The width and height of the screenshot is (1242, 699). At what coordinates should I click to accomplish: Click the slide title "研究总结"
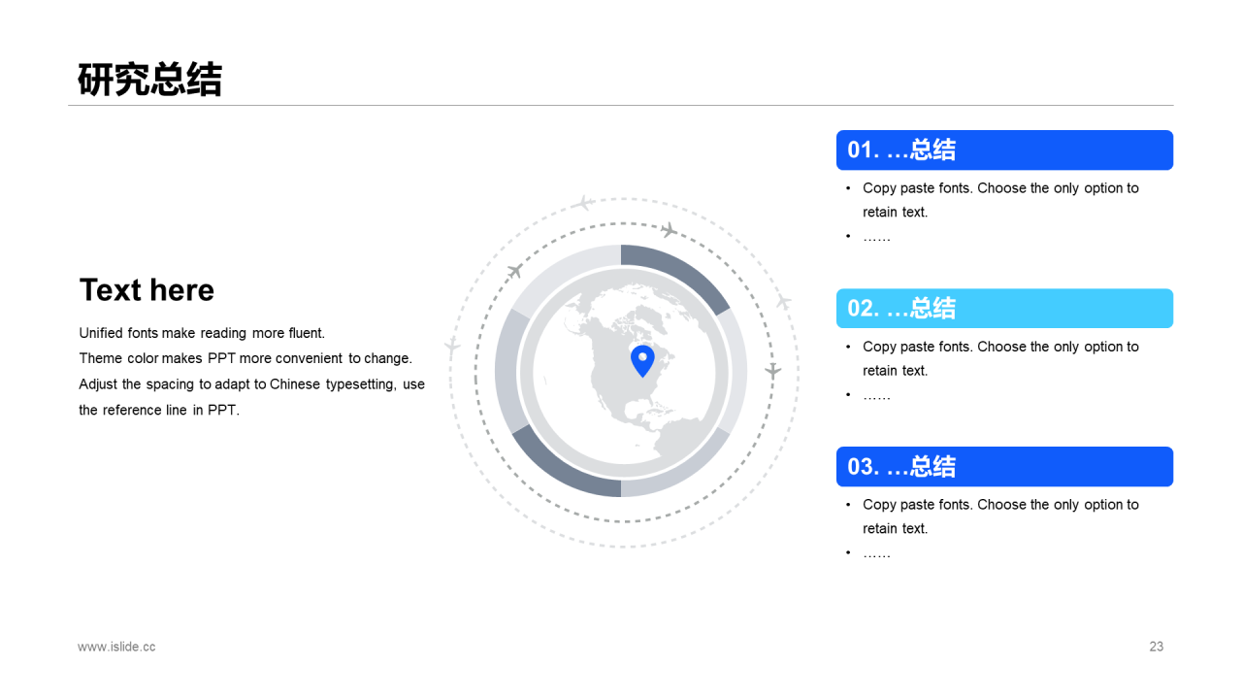pyautogui.click(x=149, y=80)
